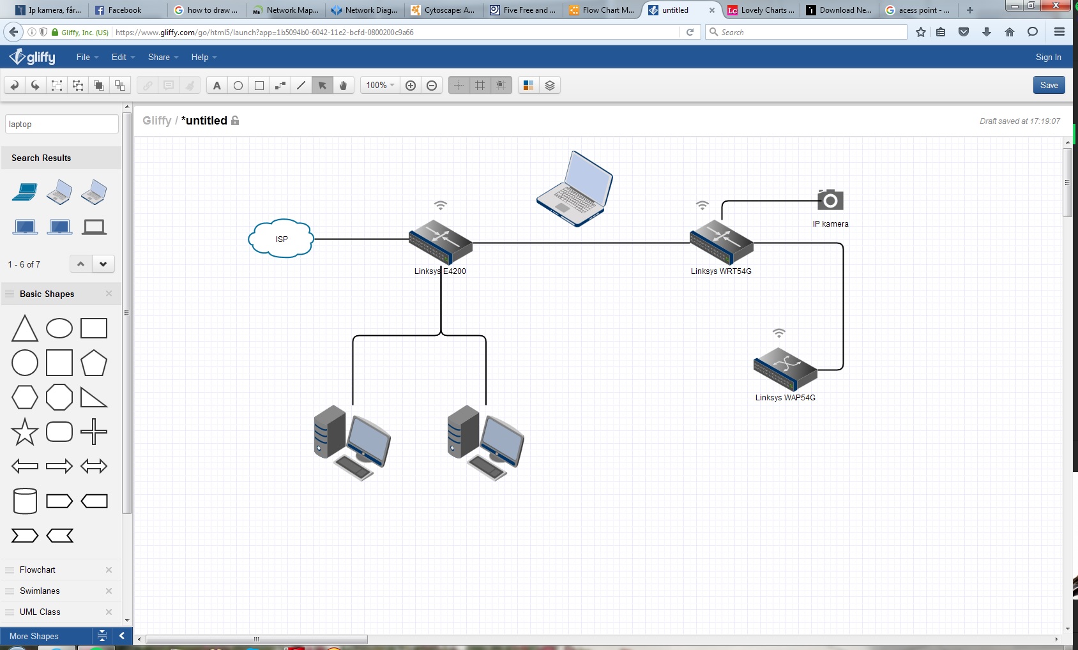Select the star basic shape

(25, 432)
